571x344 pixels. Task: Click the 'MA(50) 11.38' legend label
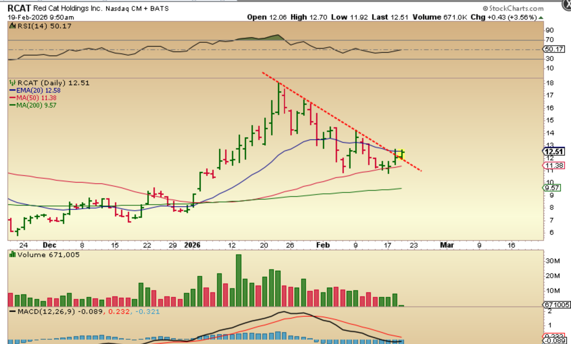(x=36, y=98)
